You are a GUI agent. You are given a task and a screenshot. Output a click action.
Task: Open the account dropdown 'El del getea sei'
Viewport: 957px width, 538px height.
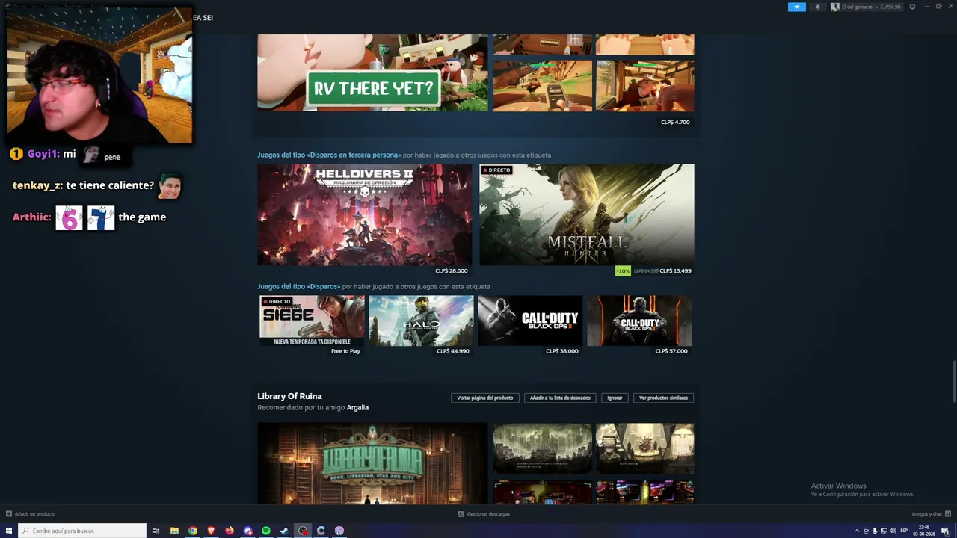[x=867, y=7]
